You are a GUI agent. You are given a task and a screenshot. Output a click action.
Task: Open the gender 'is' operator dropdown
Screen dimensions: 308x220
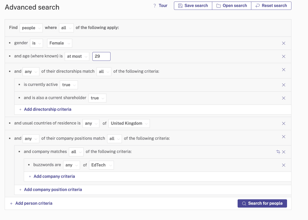36,43
